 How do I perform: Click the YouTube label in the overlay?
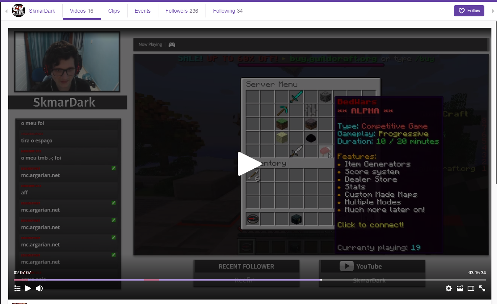click(369, 266)
